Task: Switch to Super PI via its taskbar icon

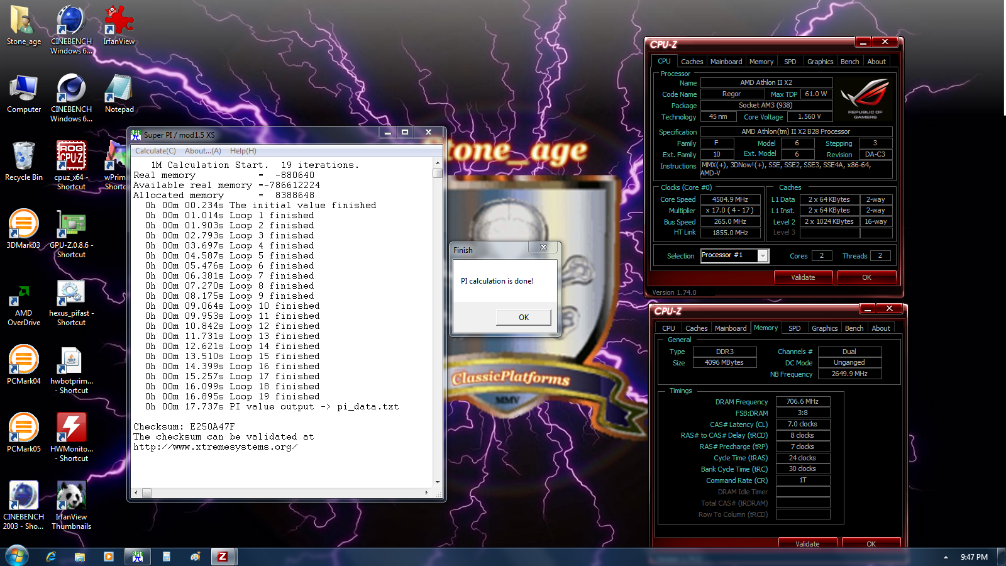Action: coord(138,557)
